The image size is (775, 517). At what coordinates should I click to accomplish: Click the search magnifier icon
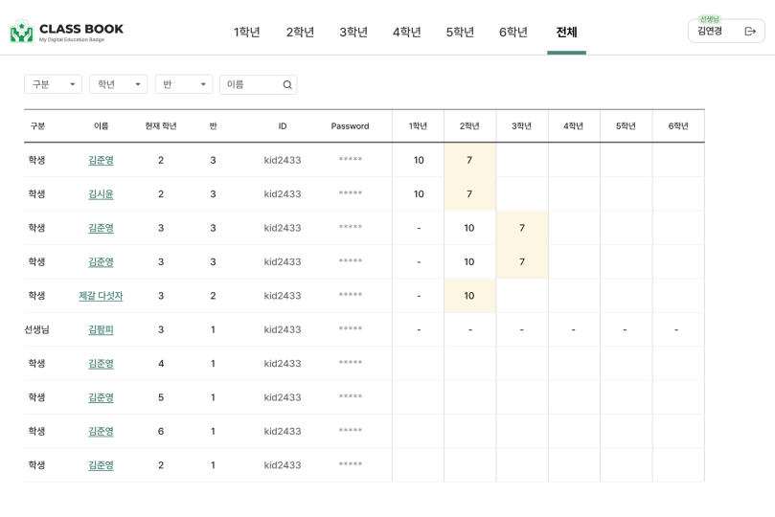tap(287, 85)
